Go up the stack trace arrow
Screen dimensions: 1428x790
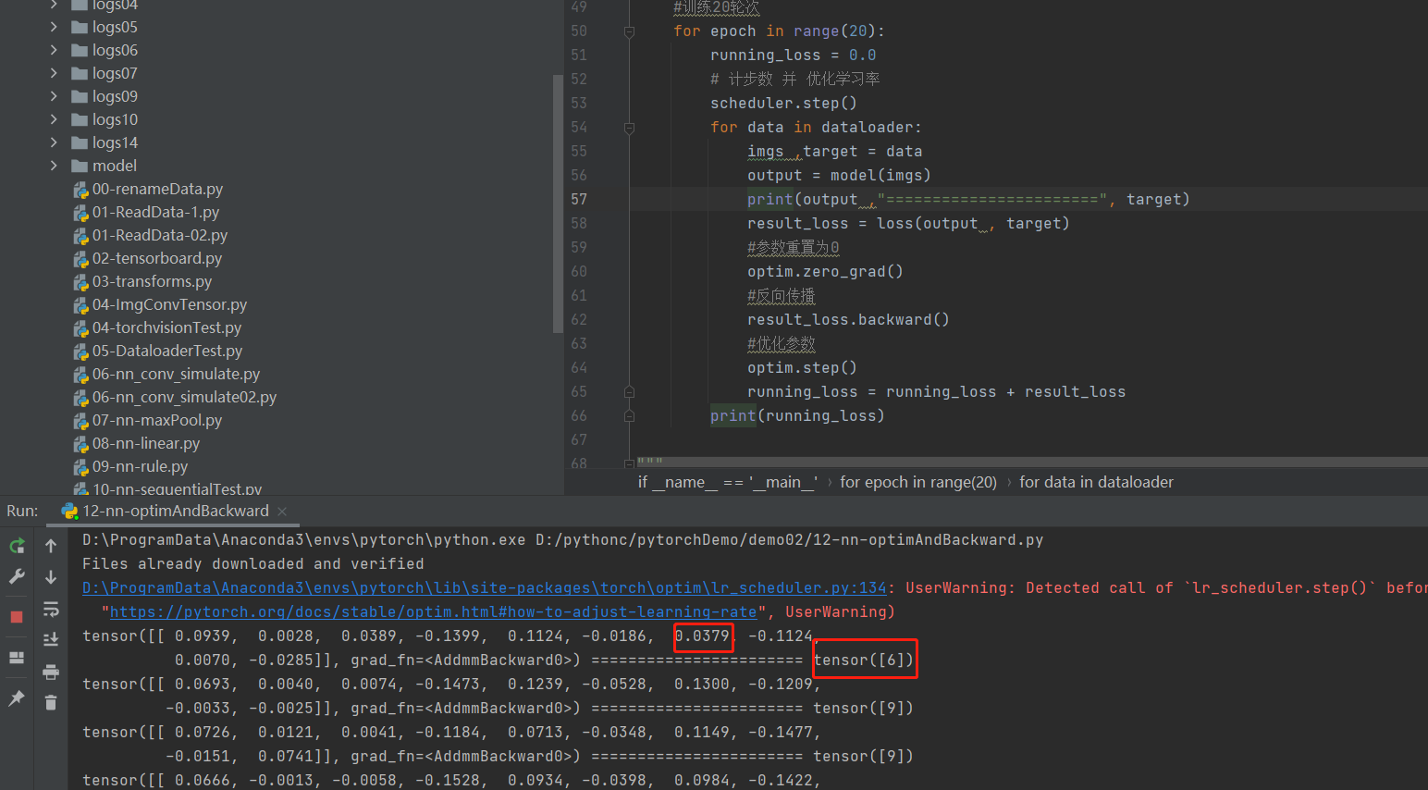coord(51,546)
